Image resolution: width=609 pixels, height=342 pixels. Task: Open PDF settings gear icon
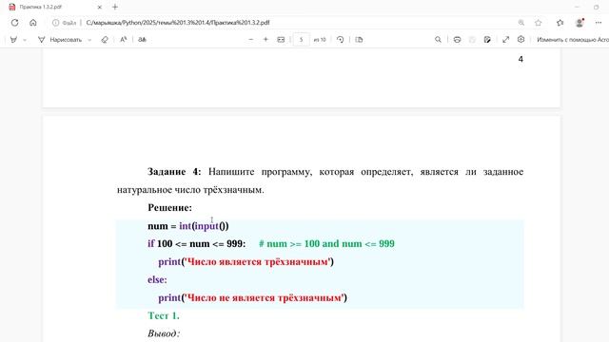tap(521, 40)
